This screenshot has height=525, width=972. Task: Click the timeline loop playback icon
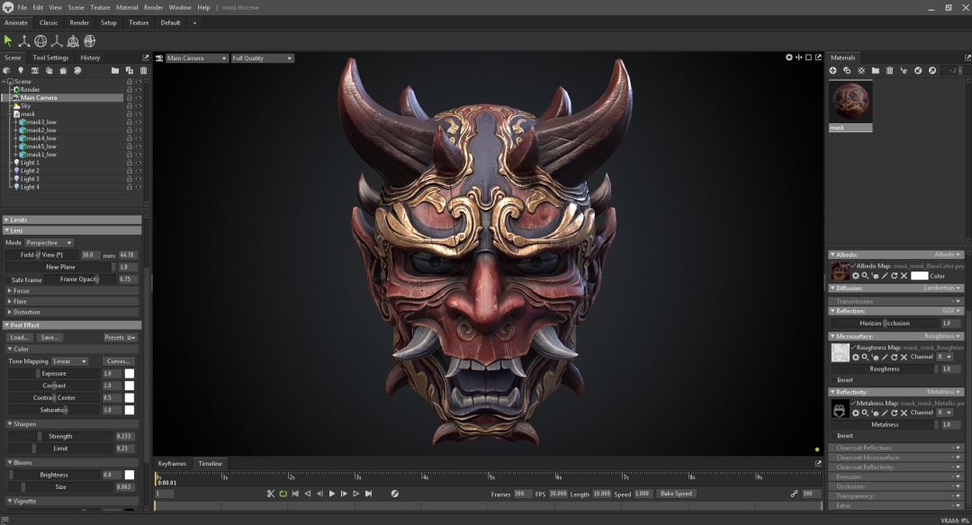(x=283, y=494)
